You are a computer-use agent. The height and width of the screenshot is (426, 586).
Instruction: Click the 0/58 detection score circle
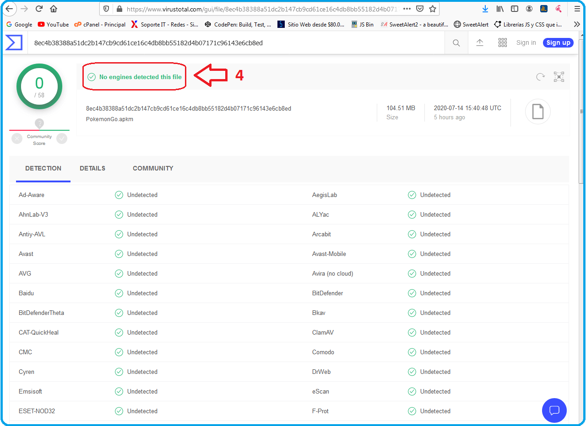pyautogui.click(x=39, y=86)
